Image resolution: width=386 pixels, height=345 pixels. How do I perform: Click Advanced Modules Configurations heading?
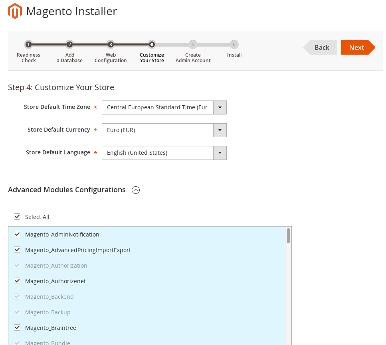click(x=67, y=190)
